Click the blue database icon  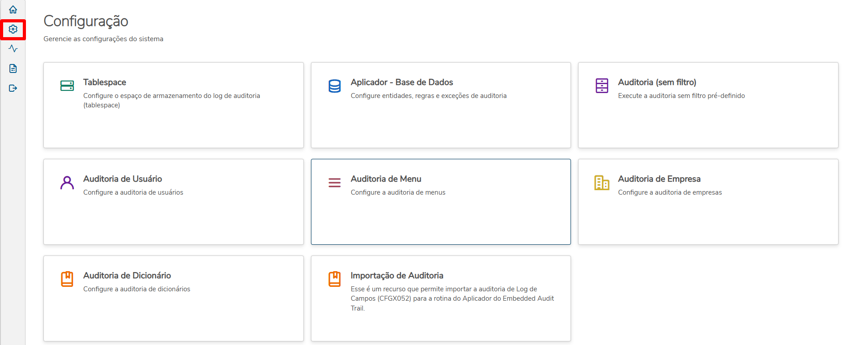click(334, 85)
